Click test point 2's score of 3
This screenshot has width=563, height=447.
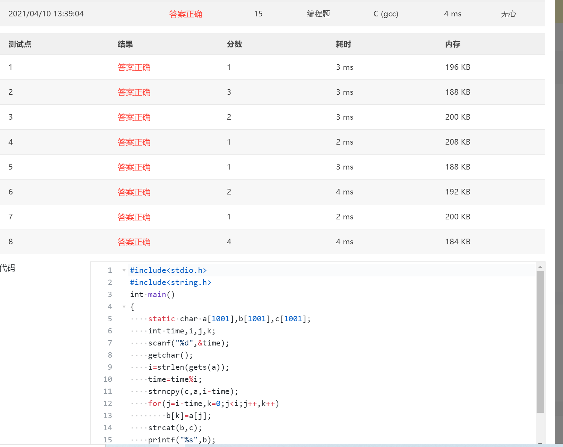click(229, 92)
